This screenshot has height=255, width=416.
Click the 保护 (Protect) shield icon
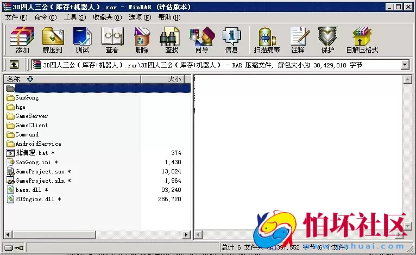[327, 40]
